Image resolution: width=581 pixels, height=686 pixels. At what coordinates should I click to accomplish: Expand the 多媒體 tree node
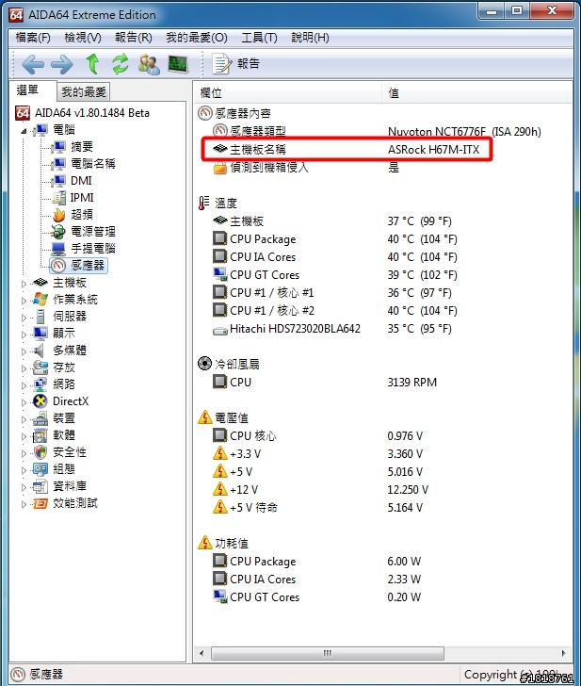tap(24, 351)
